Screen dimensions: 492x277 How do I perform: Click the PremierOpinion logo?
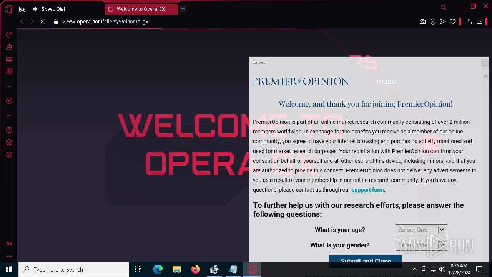pos(301,81)
